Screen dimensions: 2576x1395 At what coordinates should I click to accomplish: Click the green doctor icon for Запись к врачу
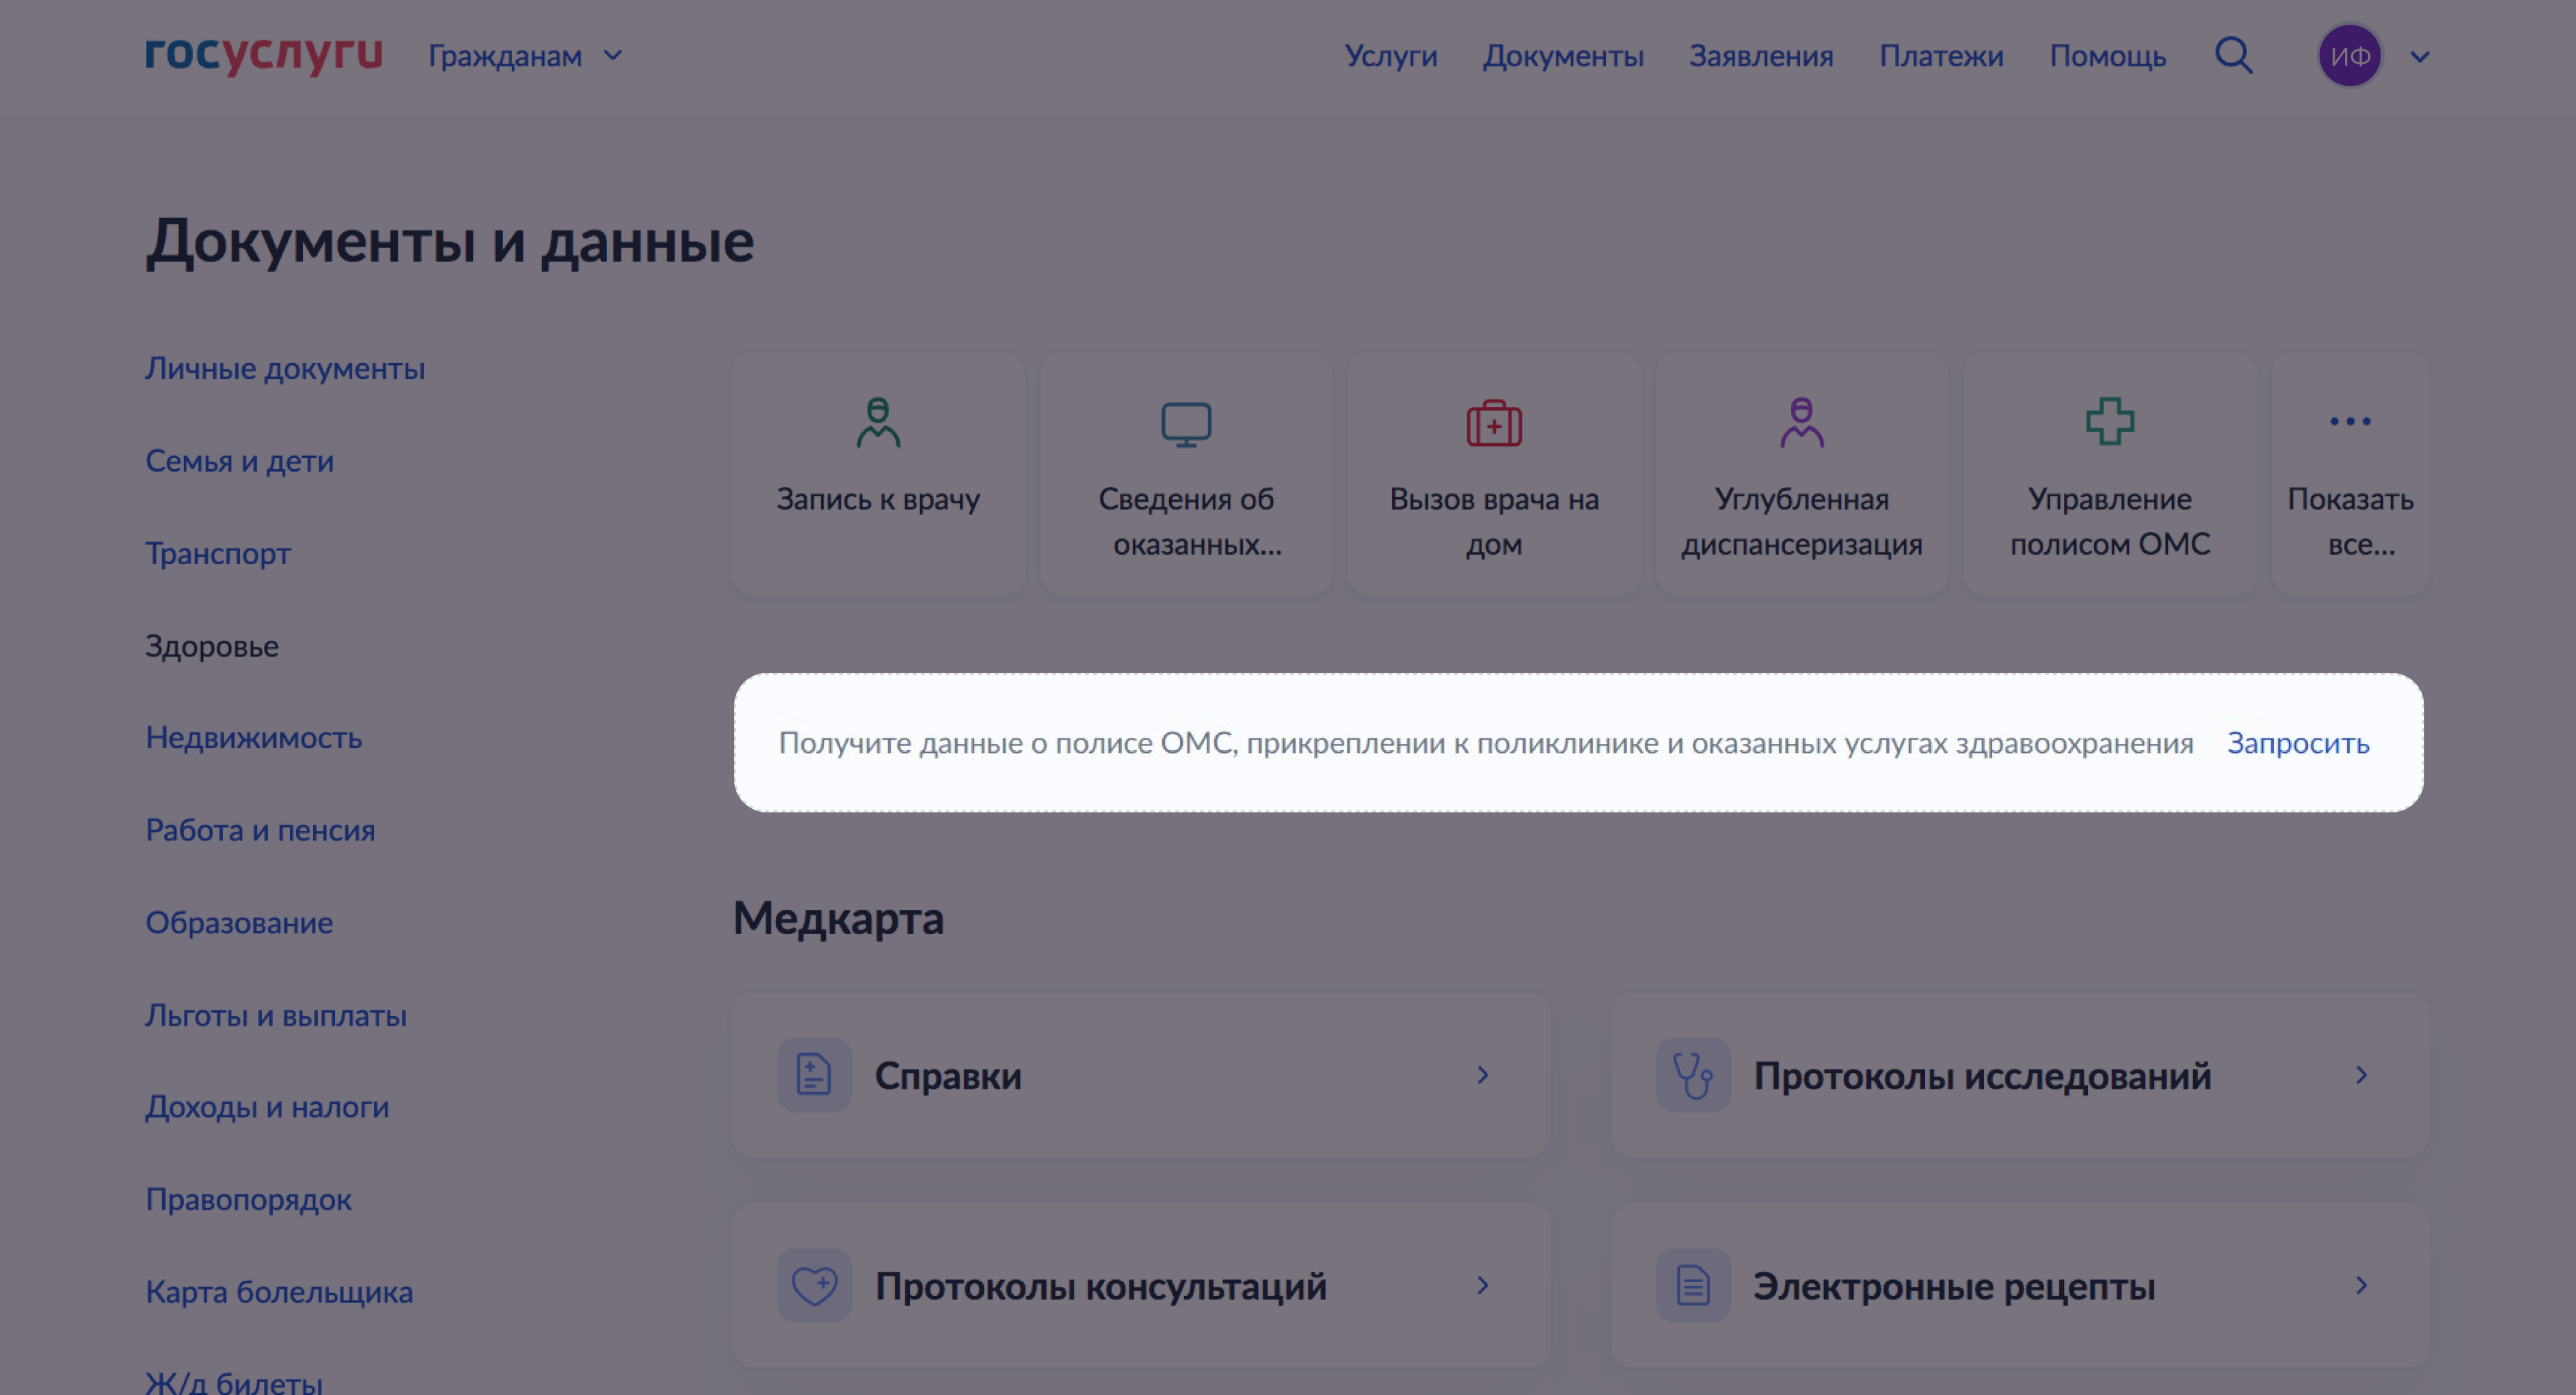click(878, 423)
